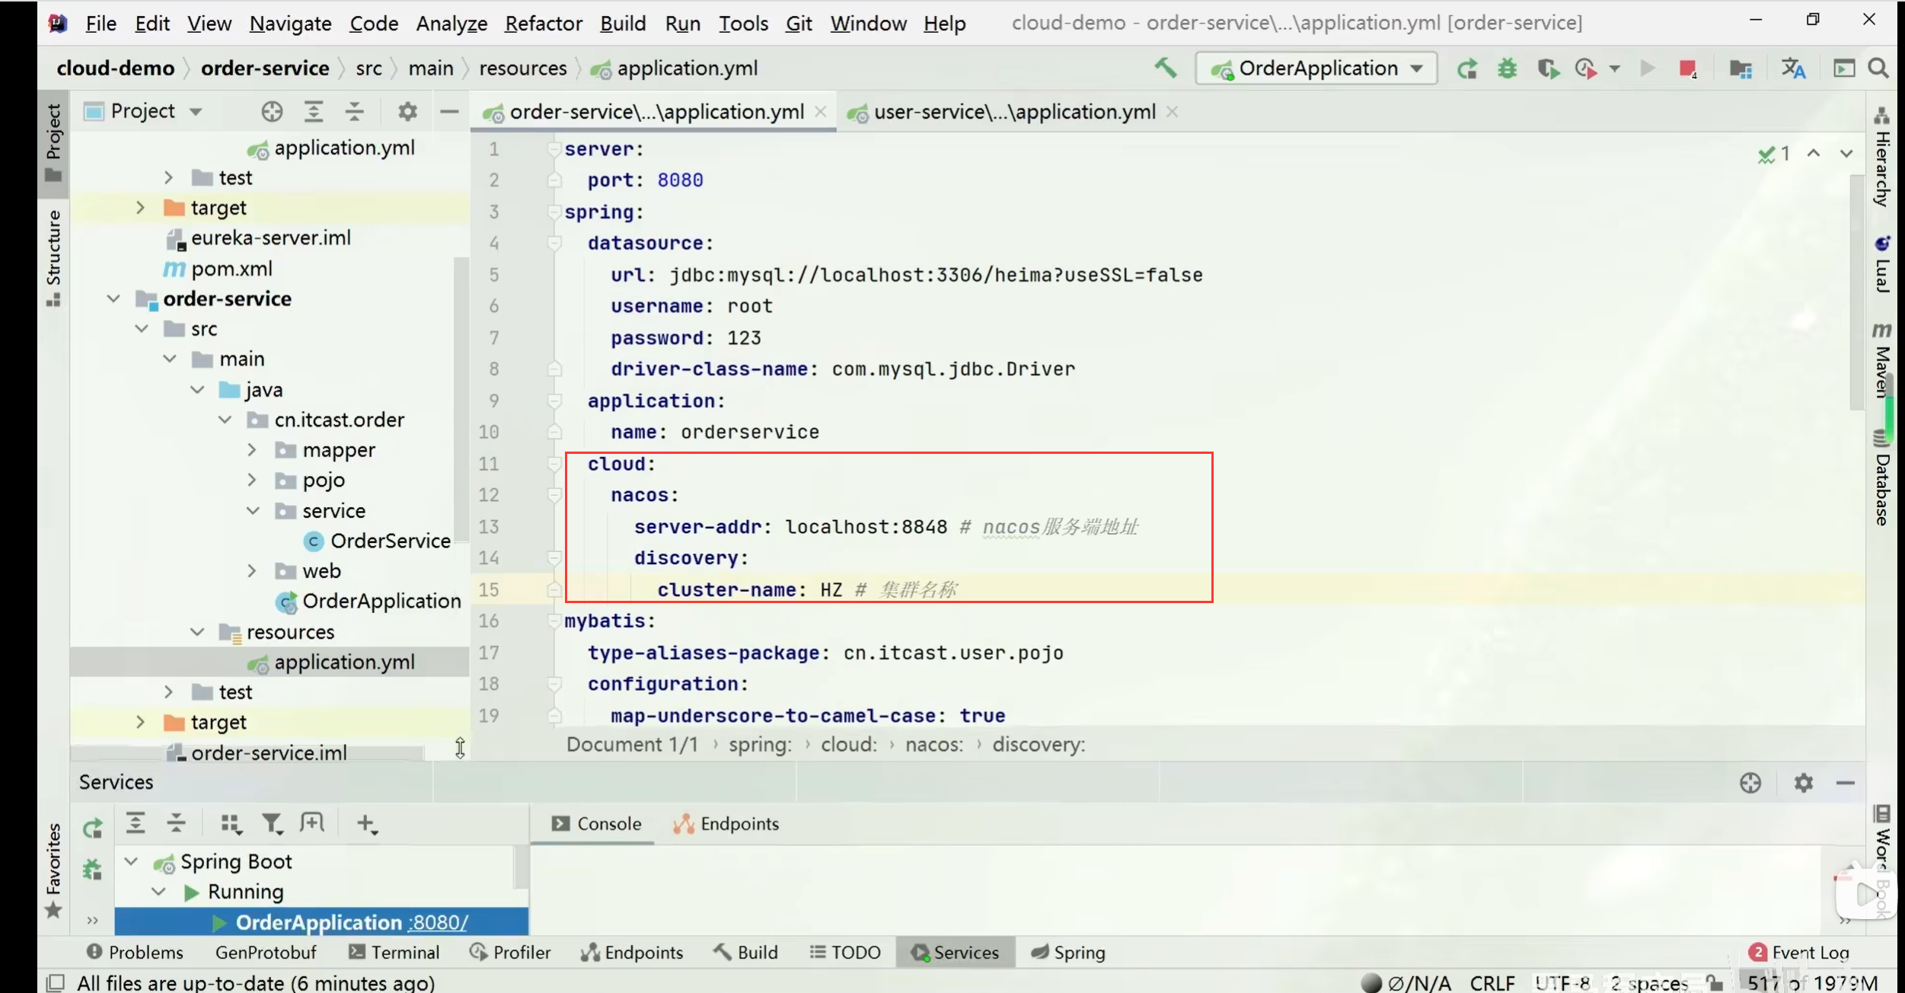Expand the mapper package folder
Screen dimensions: 1905x993
[252, 450]
